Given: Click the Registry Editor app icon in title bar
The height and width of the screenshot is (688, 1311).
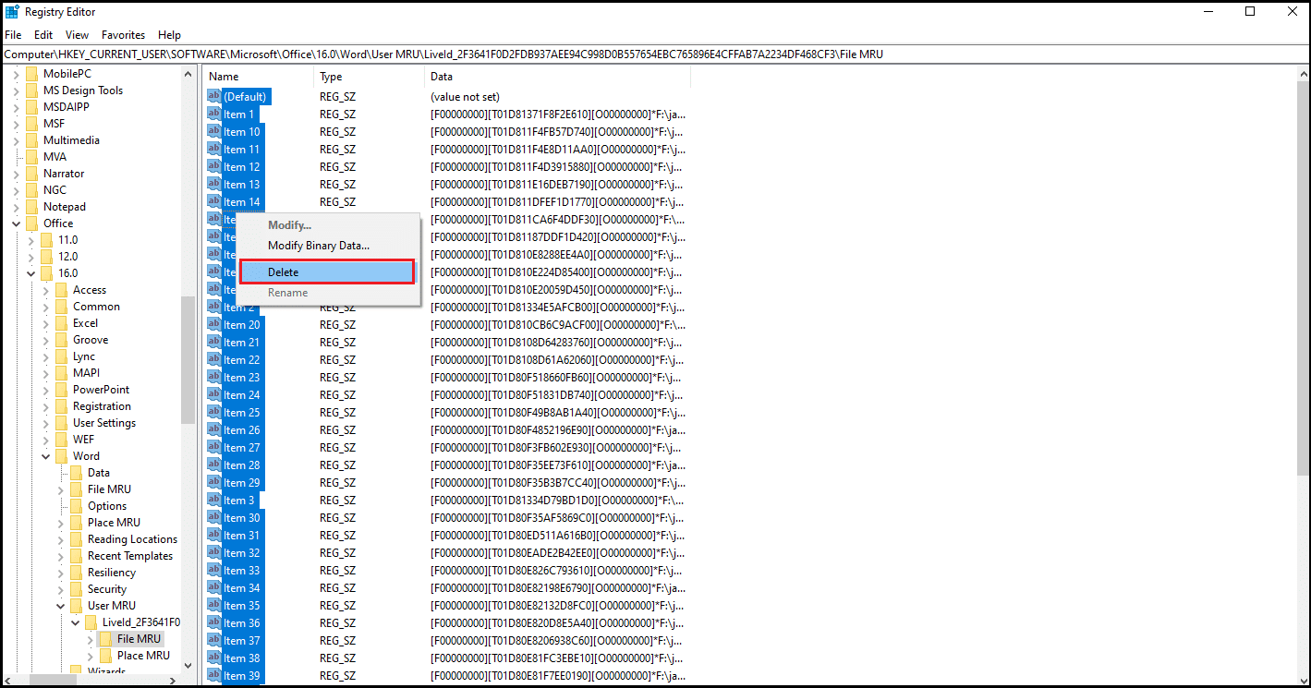Looking at the screenshot, I should tap(12, 12).
